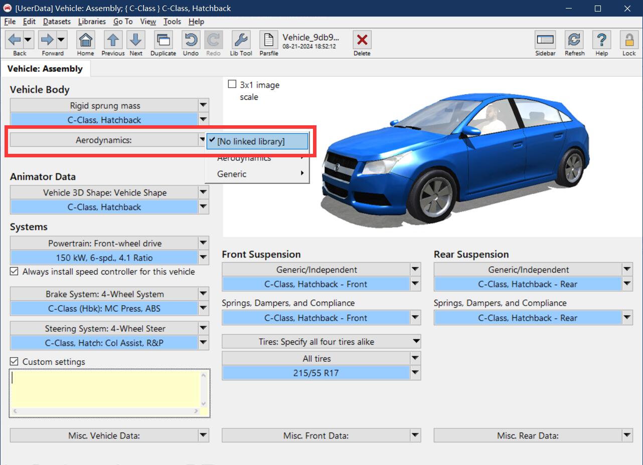Screen dimensions: 643x465
Task: Open the Forward history dropdown arrow
Action: (x=61, y=40)
